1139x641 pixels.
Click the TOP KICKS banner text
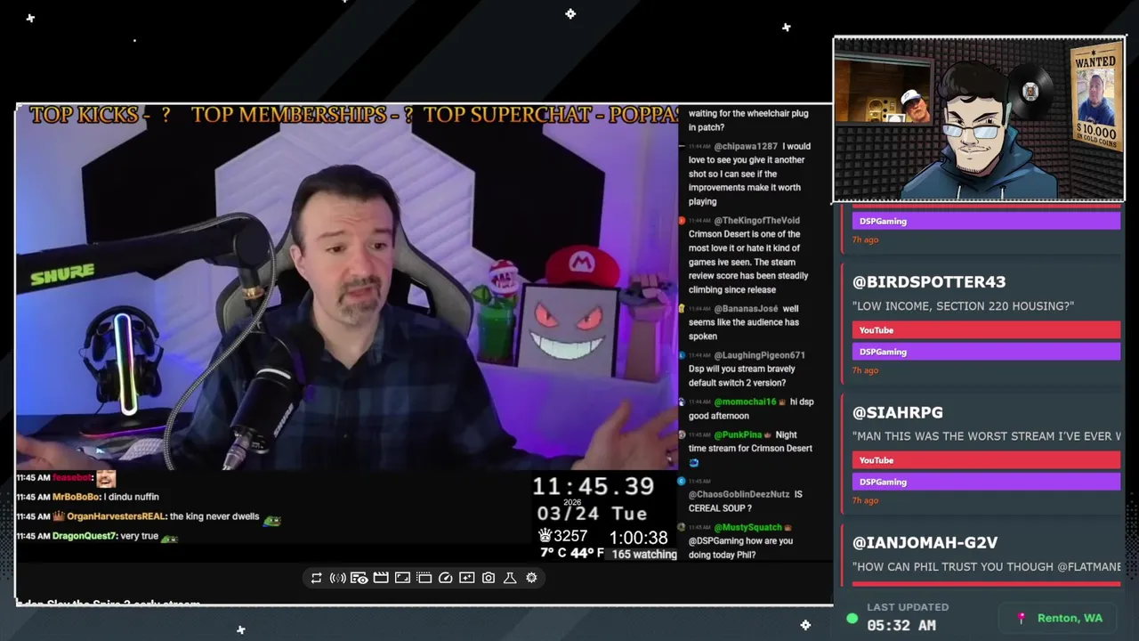[100, 115]
